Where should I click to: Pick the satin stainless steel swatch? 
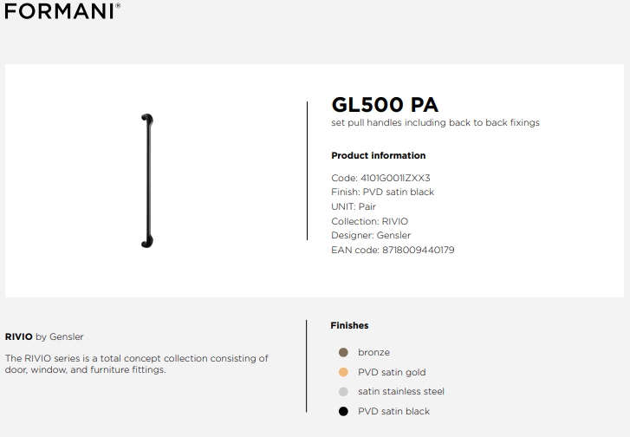(343, 392)
